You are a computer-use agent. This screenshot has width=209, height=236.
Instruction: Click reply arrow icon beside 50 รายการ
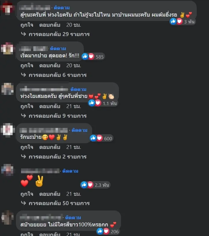coord(23,203)
